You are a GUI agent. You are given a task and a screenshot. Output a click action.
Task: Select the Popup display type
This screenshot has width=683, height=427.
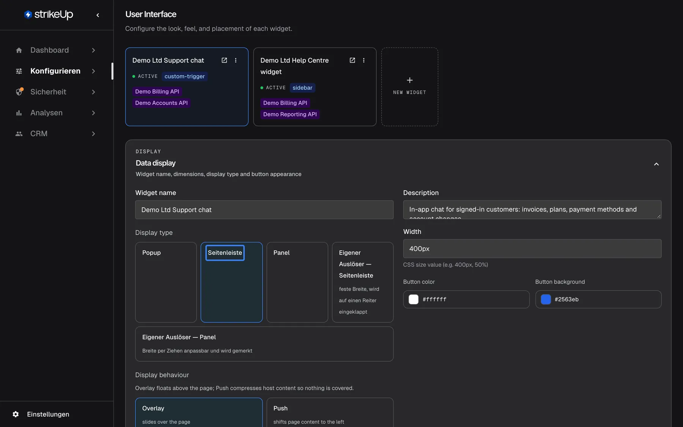tap(166, 282)
